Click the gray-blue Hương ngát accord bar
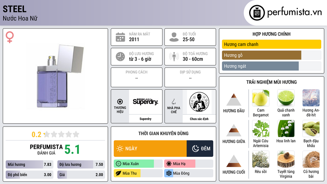Image resolution: width=327 pixels, height=184 pixels. point(260,66)
